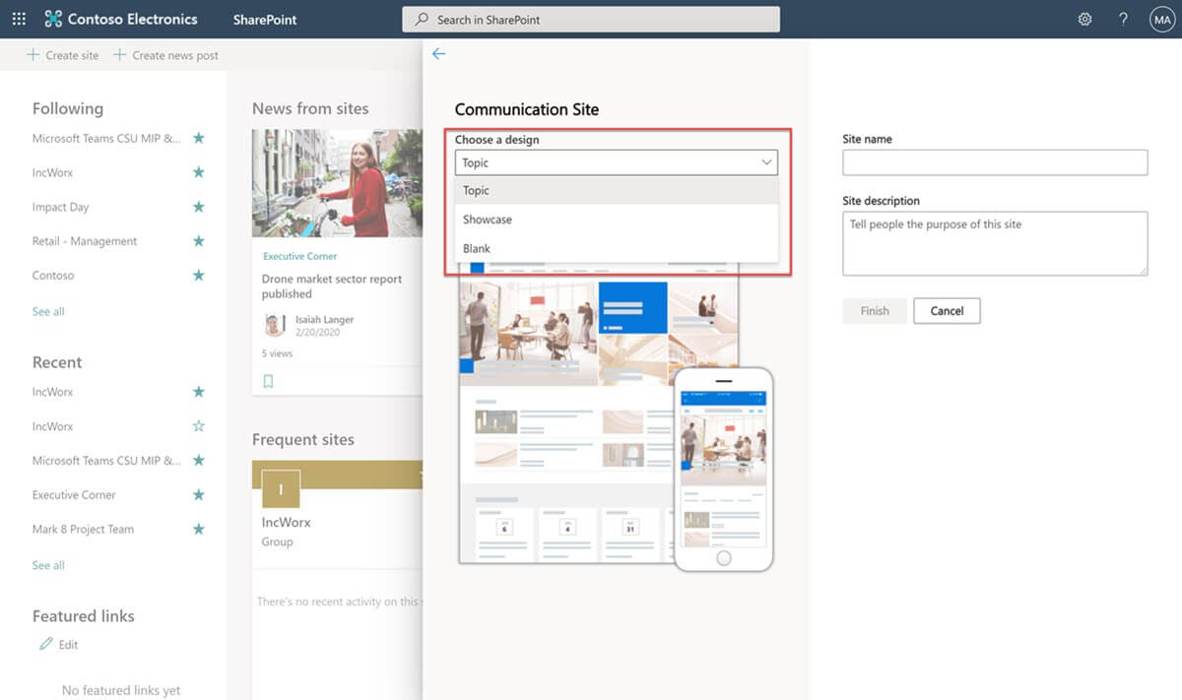
Task: Toggle the star next to Mark 8 Project Team
Action: pos(199,529)
